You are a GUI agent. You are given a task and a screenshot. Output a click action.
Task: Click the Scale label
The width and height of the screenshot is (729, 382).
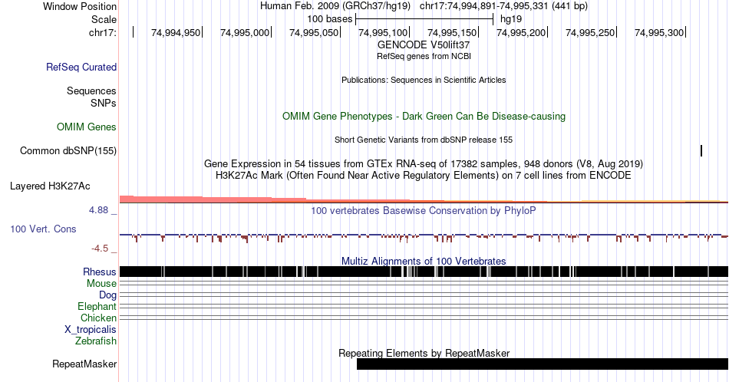tap(104, 19)
